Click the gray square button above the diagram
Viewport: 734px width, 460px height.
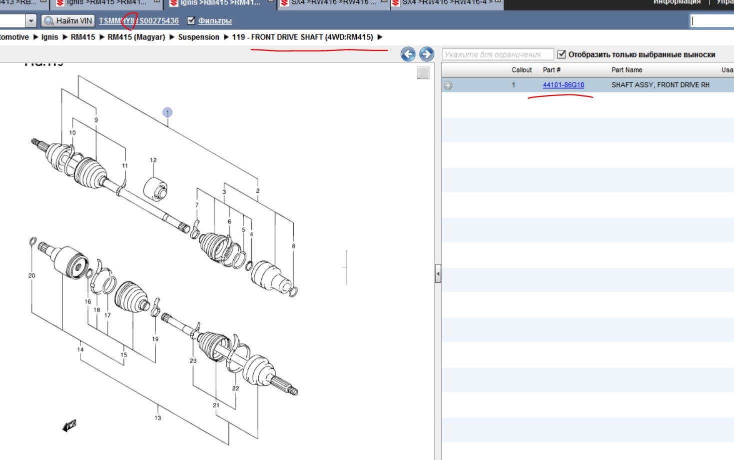point(423,73)
